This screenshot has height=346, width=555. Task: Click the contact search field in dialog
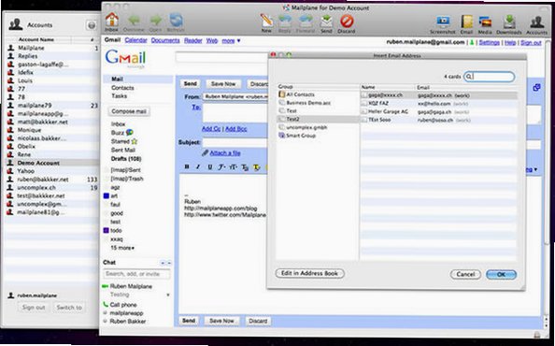click(x=490, y=77)
